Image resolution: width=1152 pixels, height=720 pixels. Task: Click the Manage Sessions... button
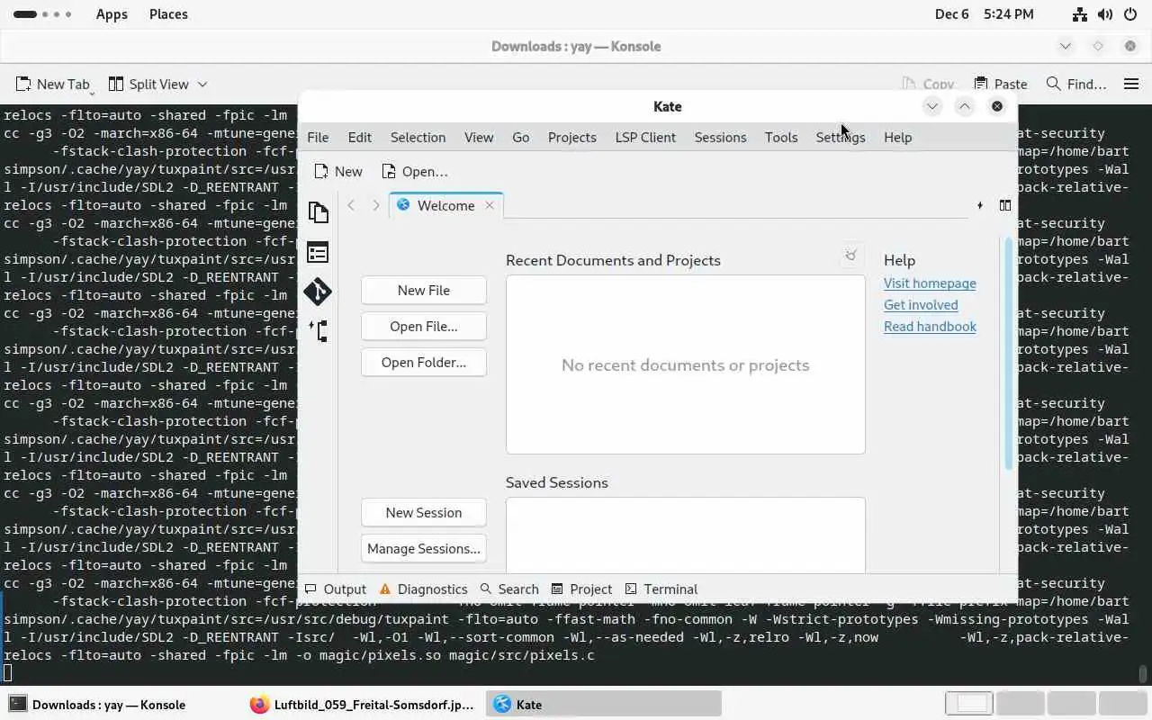tap(424, 548)
